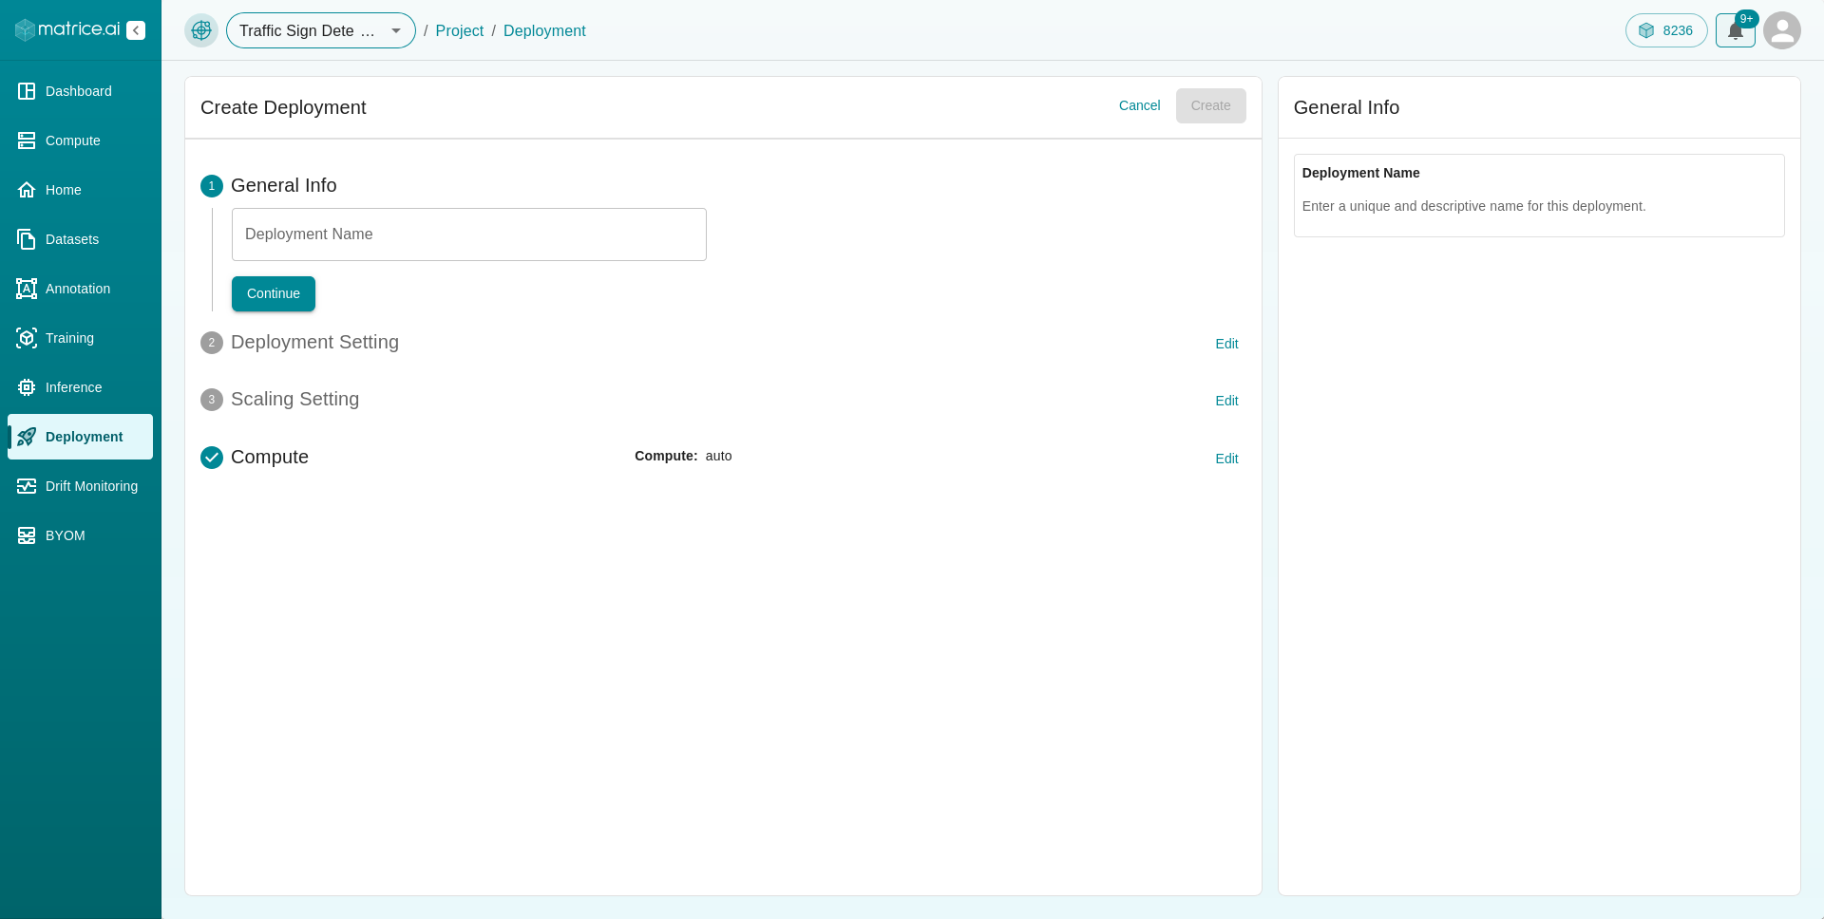Click the Inference chip icon
1824x919 pixels.
point(27,387)
